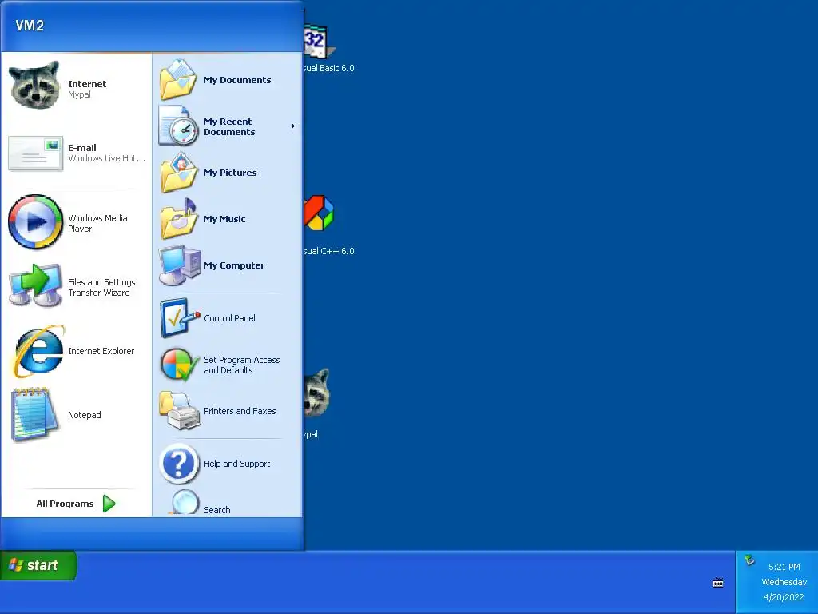Click the Wednesday text in tray
This screenshot has width=818, height=614.
784,582
